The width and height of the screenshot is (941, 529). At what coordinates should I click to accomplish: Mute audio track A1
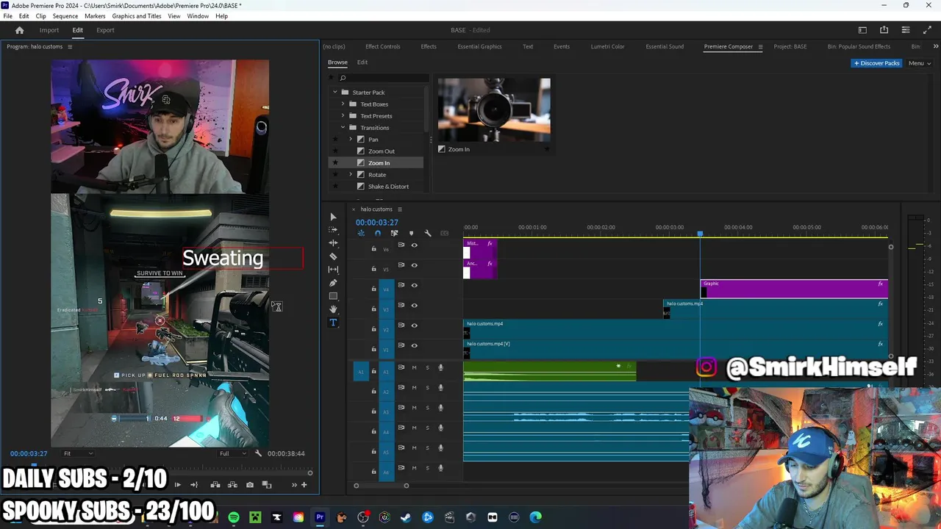click(x=414, y=367)
